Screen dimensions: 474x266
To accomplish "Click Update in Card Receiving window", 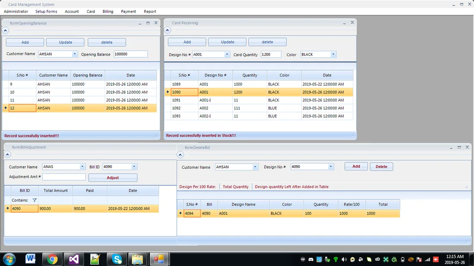I will click(x=228, y=42).
